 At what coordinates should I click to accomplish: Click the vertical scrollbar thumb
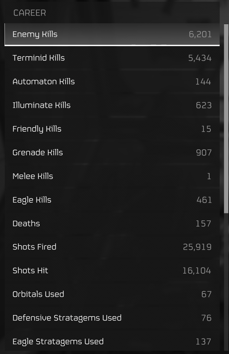point(226,118)
